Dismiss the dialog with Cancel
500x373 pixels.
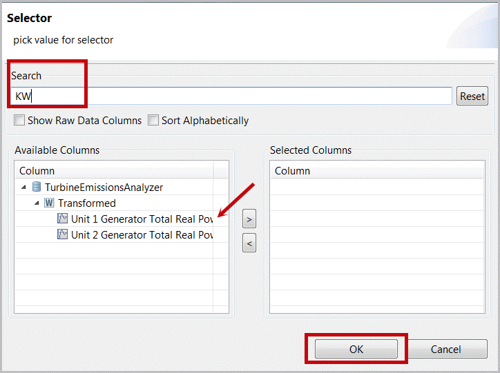click(445, 349)
